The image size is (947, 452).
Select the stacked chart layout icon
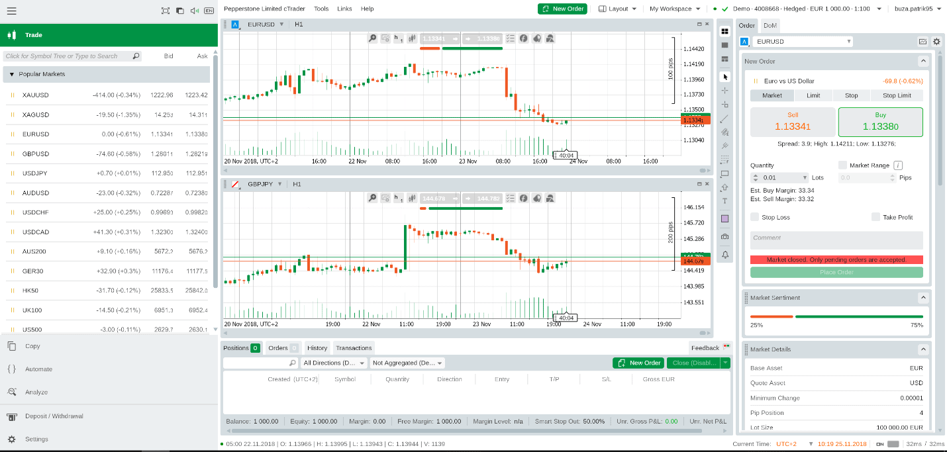click(725, 59)
